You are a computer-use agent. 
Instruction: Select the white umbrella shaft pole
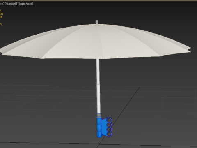click(x=98, y=86)
